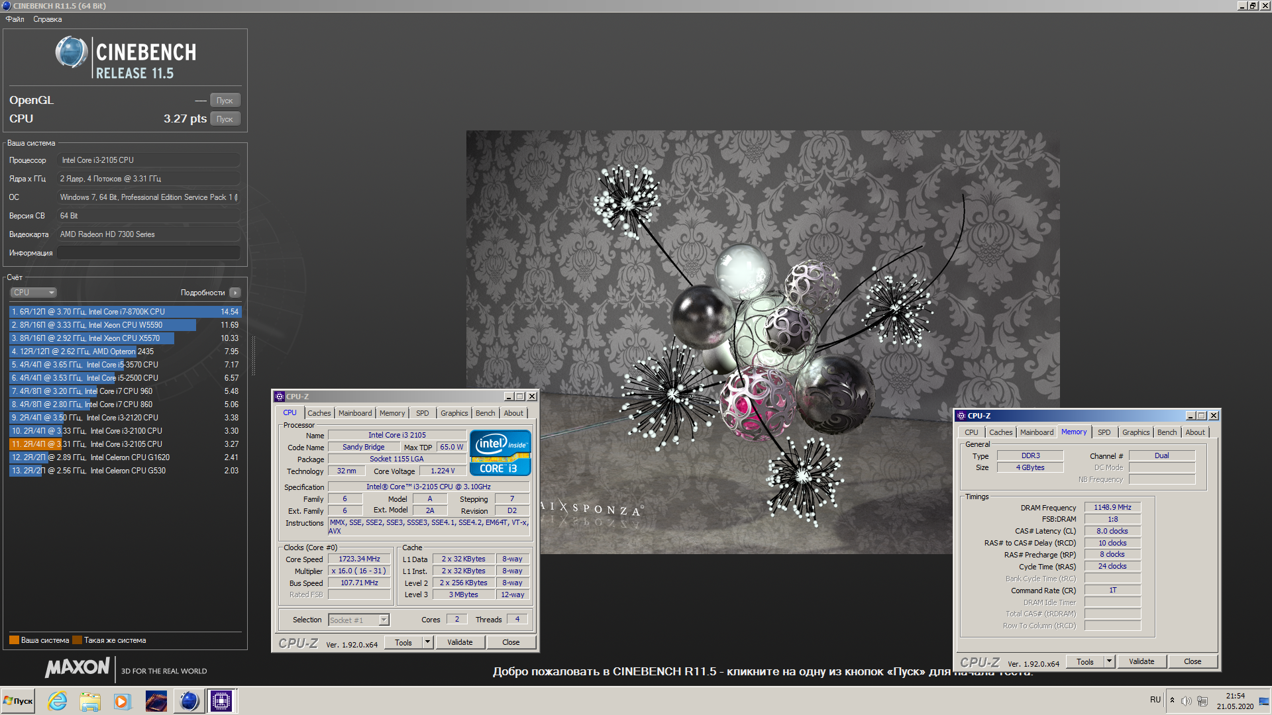
Task: Click Close button in Memory CPU-Z window
Action: pyautogui.click(x=1192, y=661)
